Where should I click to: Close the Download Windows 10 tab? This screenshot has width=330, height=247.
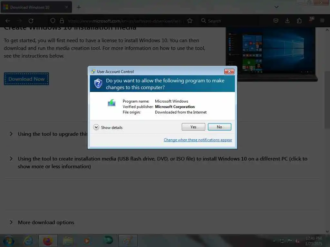(x=66, y=7)
